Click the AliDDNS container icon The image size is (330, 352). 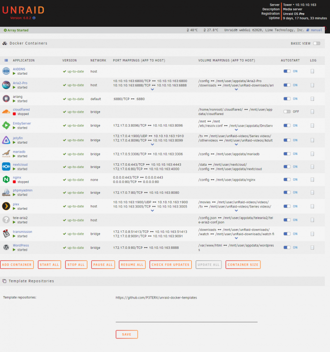coord(6,71)
